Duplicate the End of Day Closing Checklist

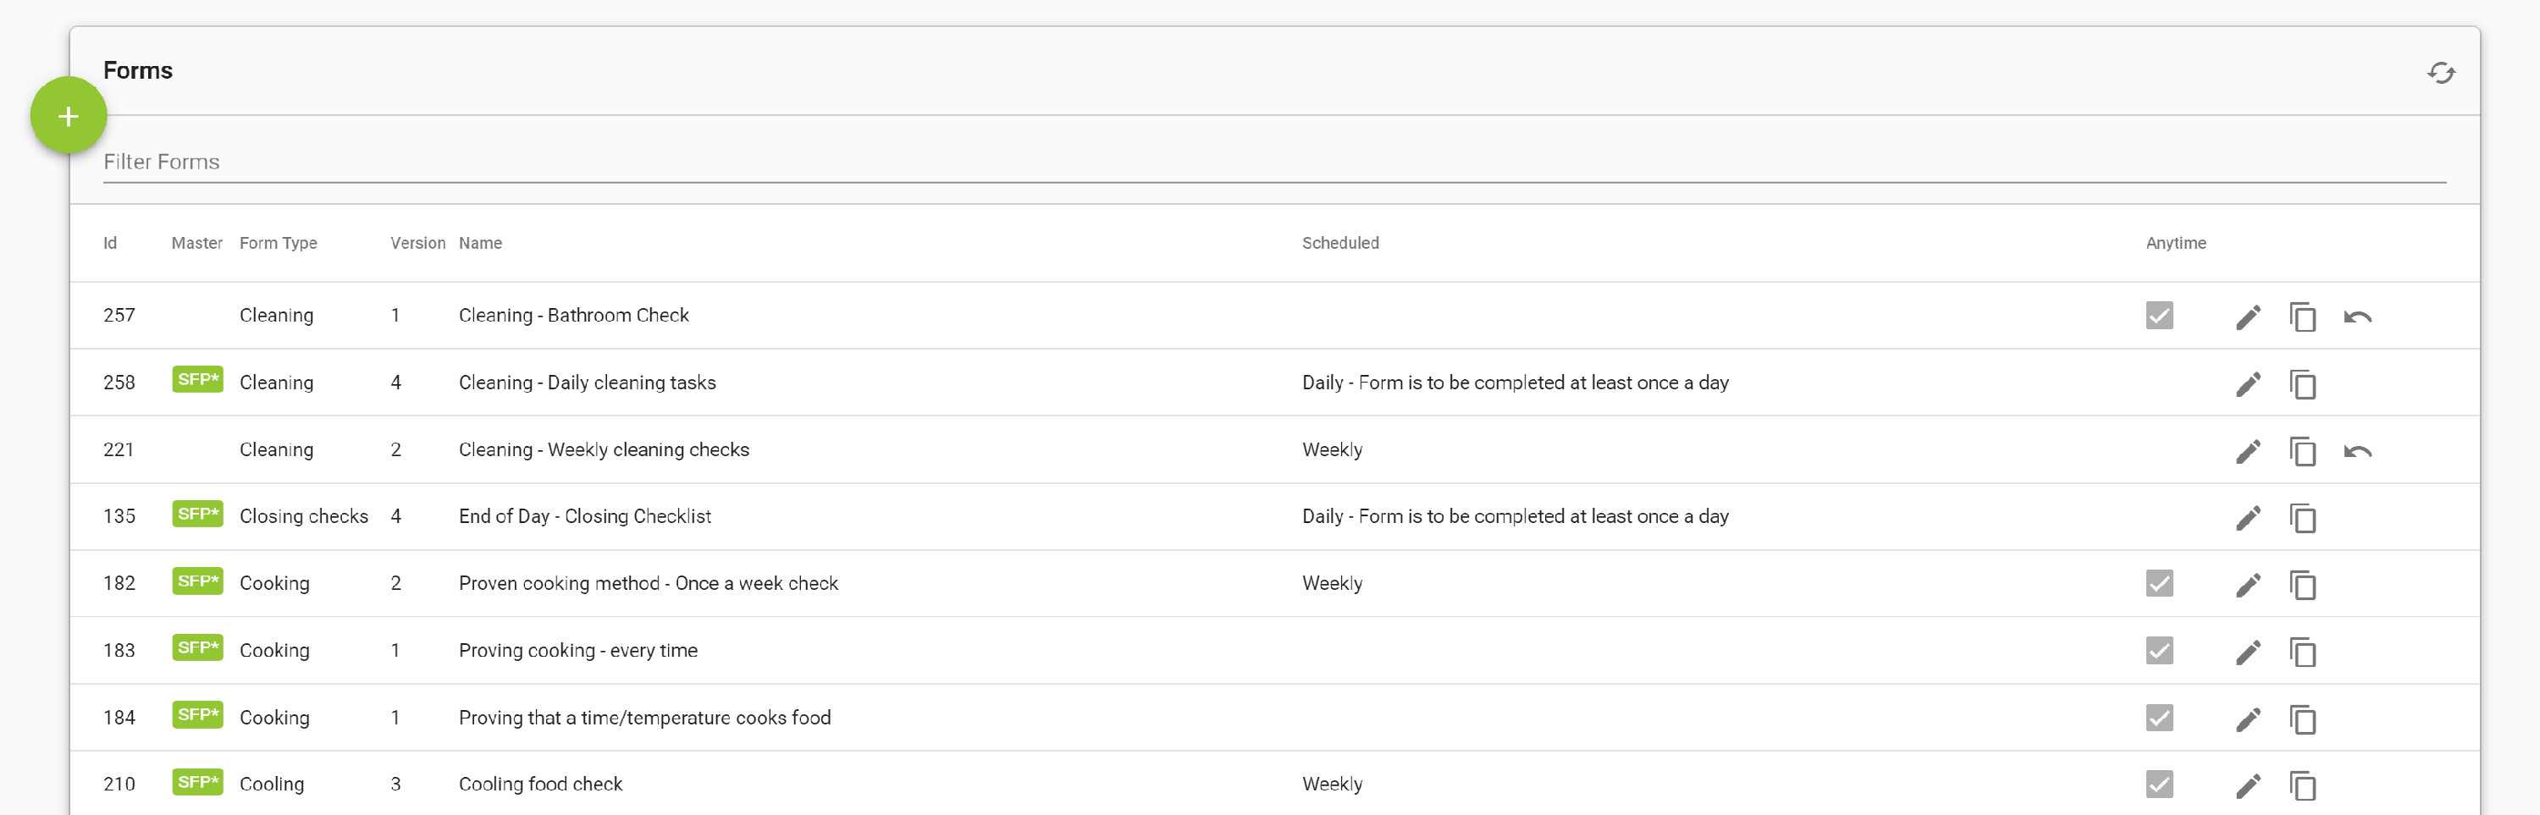(2301, 517)
